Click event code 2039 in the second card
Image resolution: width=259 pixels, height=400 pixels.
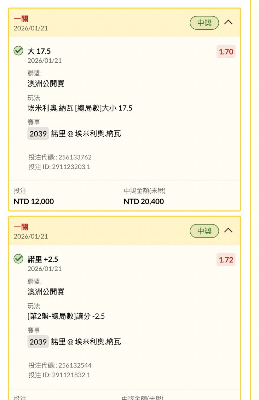tap(38, 342)
